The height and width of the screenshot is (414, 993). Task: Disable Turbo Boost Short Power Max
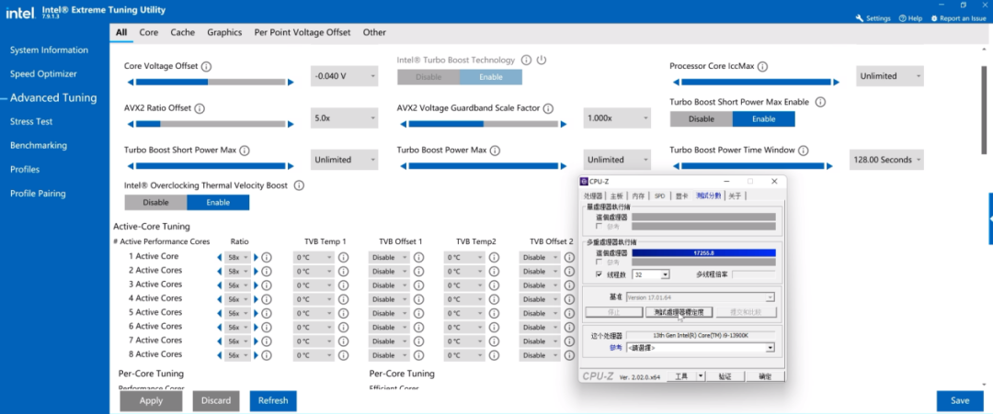click(701, 118)
